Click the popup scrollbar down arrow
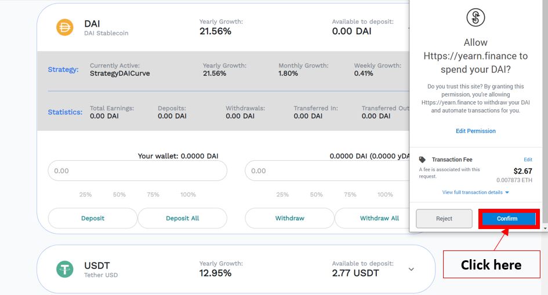548x295 pixels. 545,228
